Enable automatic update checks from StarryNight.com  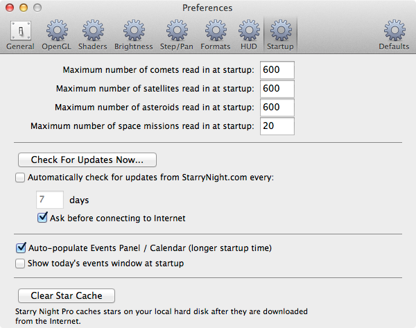pos(20,178)
